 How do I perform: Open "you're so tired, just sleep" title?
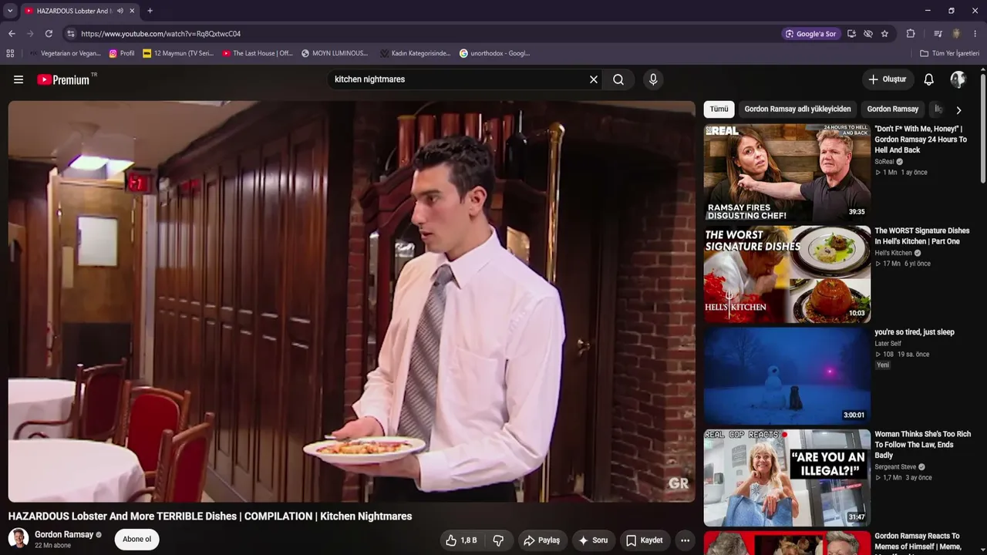coord(915,332)
